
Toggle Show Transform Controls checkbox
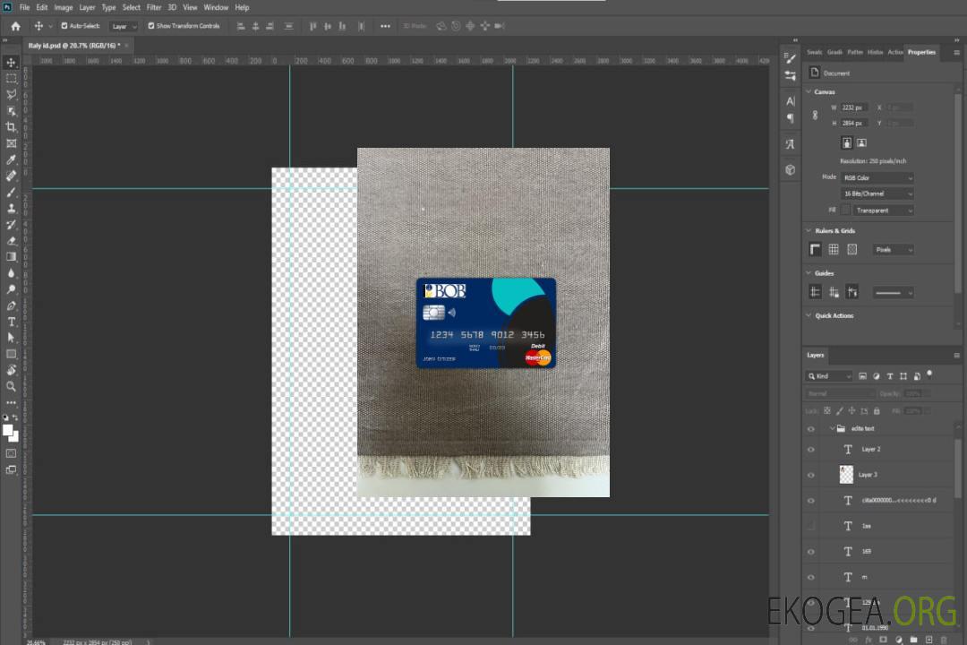pyautogui.click(x=151, y=26)
